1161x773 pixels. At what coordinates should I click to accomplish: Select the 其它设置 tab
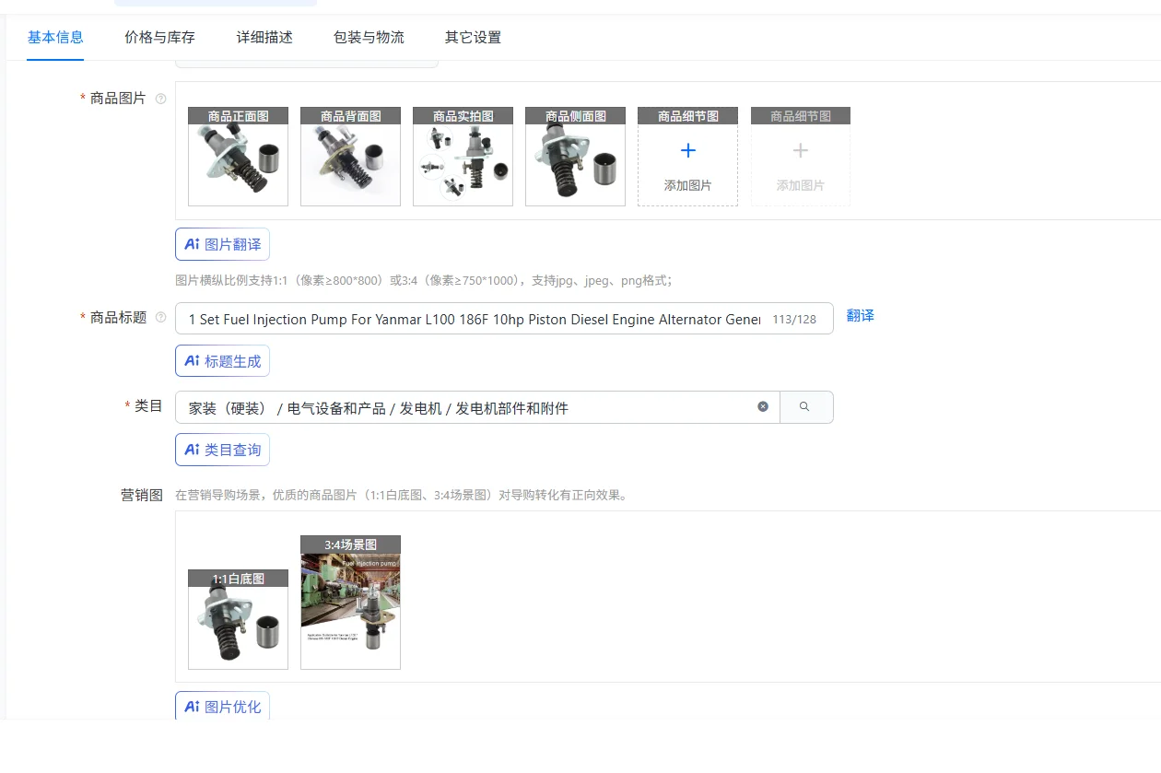[x=473, y=38]
